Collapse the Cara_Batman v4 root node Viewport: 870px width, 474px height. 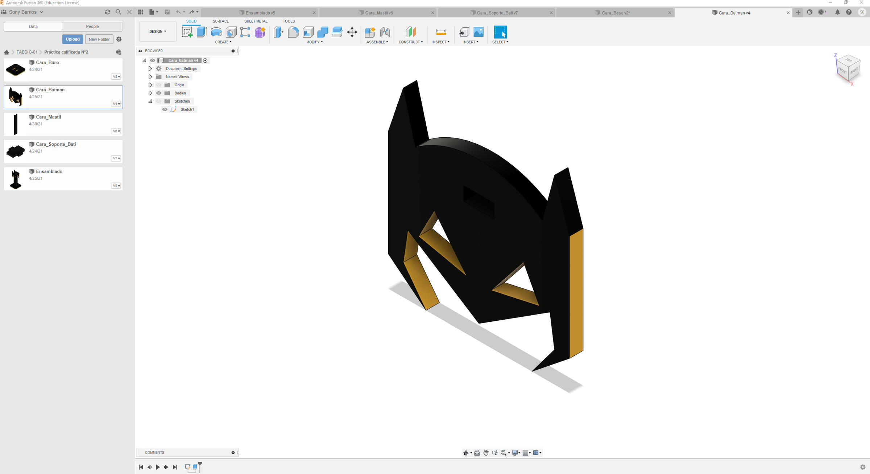pyautogui.click(x=144, y=61)
